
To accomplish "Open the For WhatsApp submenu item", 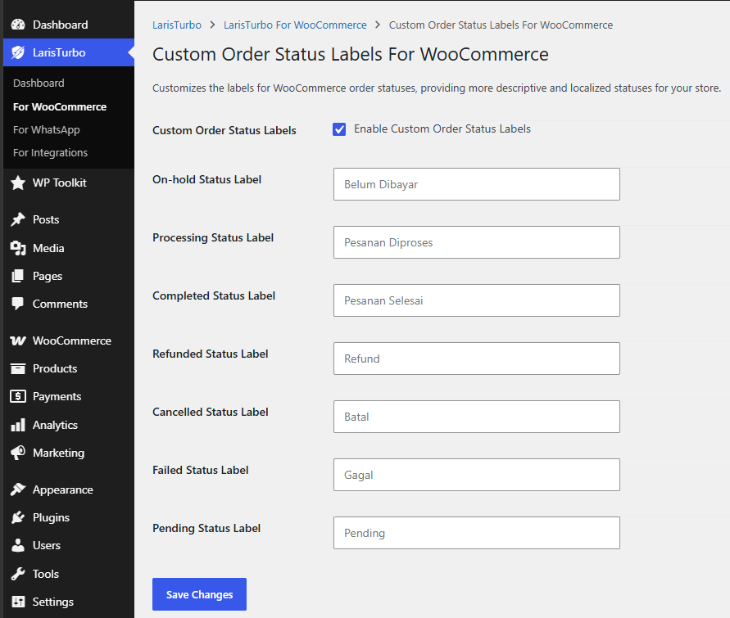I will point(47,129).
